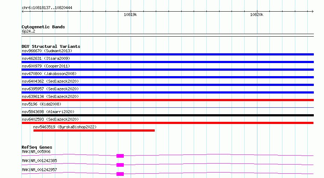Click the nsv600979 (Cooper2011) variant label
The height and width of the screenshot is (178, 324).
[46, 66]
